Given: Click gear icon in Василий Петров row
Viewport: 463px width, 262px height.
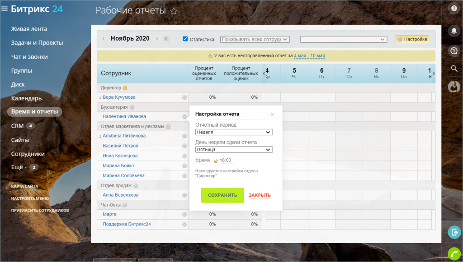Looking at the screenshot, I should click(184, 146).
